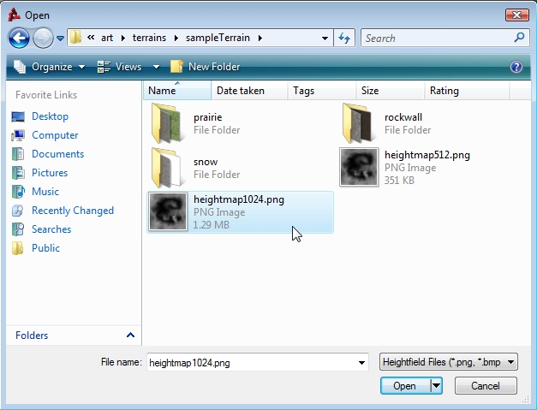Open the Heightfield Files type dropdown
Image resolution: width=537 pixels, height=410 pixels.
coord(448,363)
